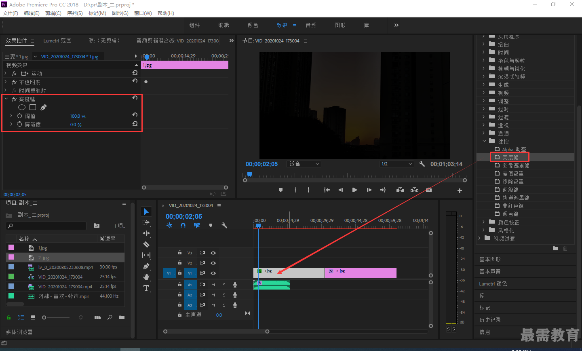This screenshot has width=582, height=351.
Task: Add marker in program monitor
Action: coord(280,190)
